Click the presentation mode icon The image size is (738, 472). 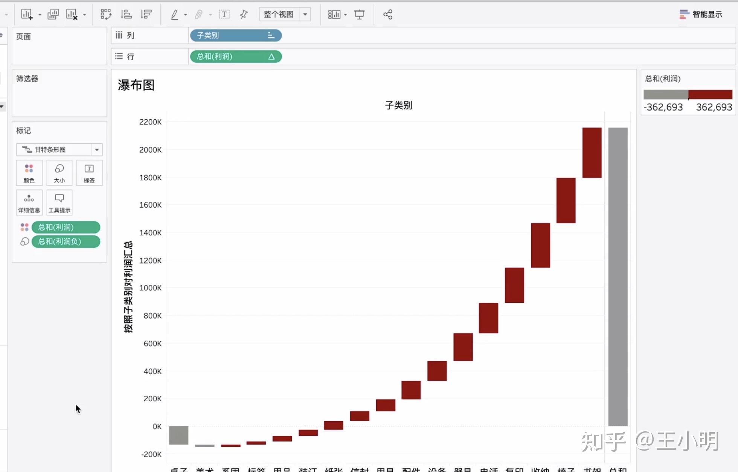[x=359, y=14]
